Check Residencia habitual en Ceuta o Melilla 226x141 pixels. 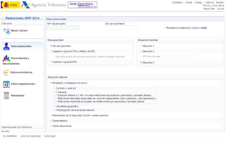point(165,28)
